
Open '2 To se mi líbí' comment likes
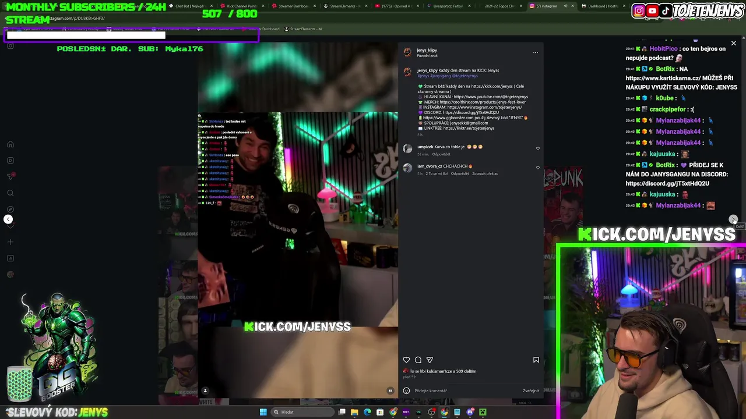click(x=437, y=173)
